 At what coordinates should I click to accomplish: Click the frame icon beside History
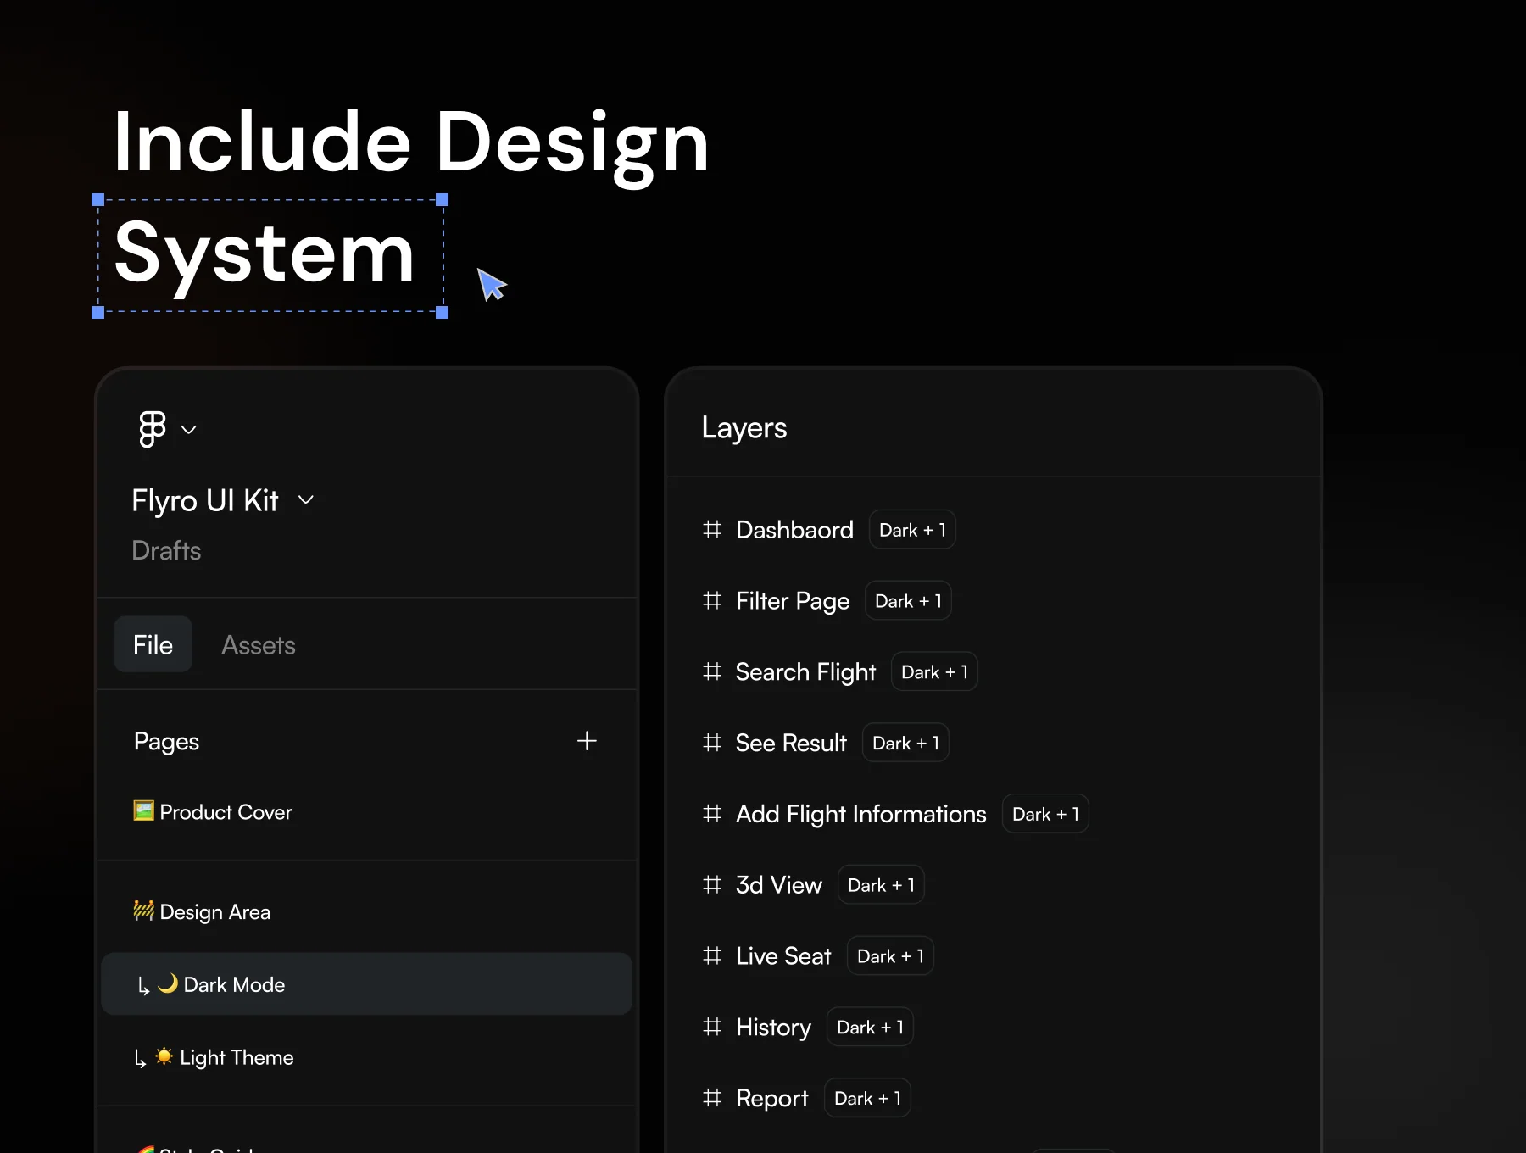click(x=712, y=1028)
